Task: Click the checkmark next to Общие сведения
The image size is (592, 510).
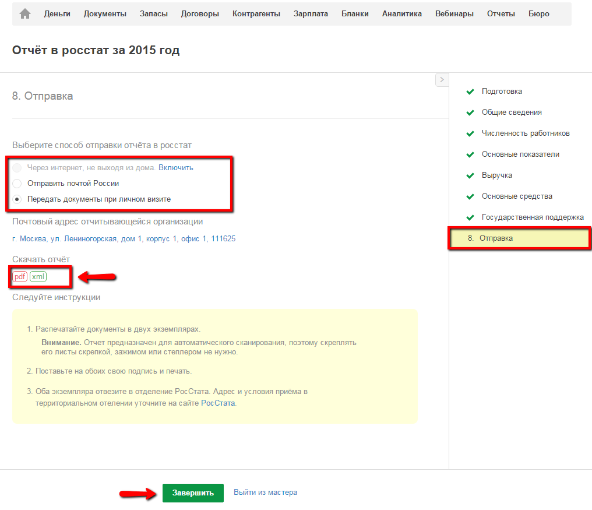Action: (x=470, y=112)
